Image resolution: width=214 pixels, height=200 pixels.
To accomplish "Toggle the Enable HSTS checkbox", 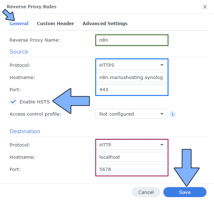I will pyautogui.click(x=13, y=102).
